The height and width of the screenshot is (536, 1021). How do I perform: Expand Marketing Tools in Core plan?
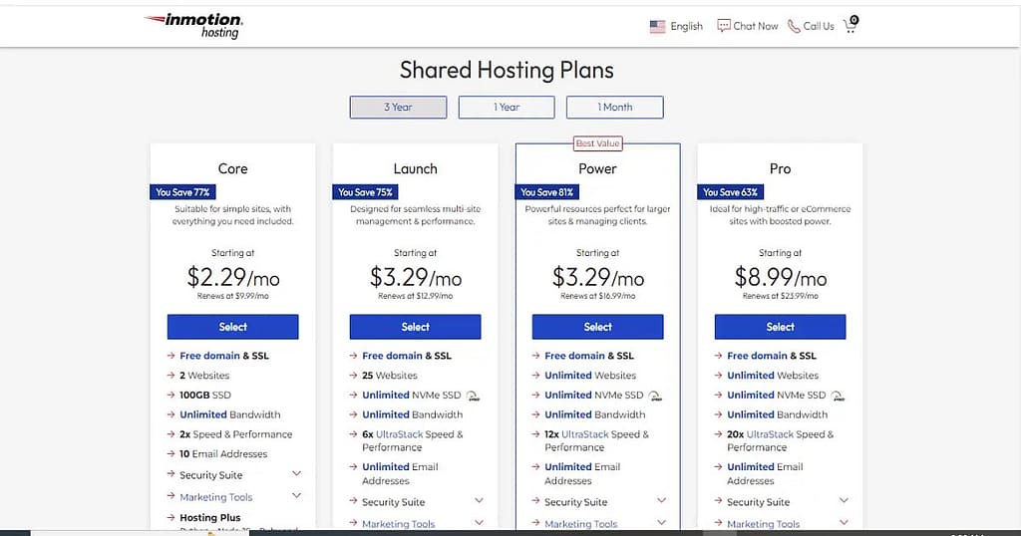296,496
